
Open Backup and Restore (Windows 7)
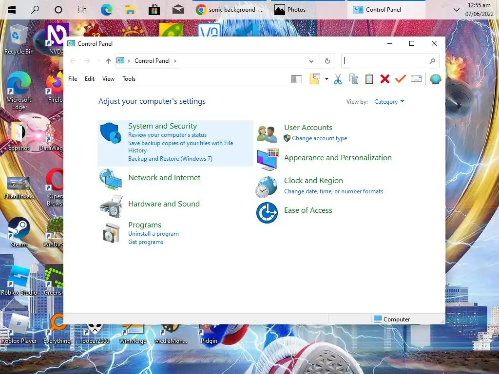click(170, 159)
